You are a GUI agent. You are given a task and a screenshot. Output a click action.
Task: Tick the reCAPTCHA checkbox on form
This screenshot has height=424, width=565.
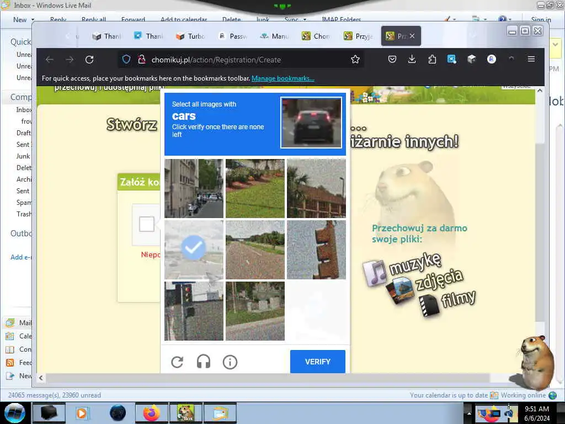tap(147, 224)
